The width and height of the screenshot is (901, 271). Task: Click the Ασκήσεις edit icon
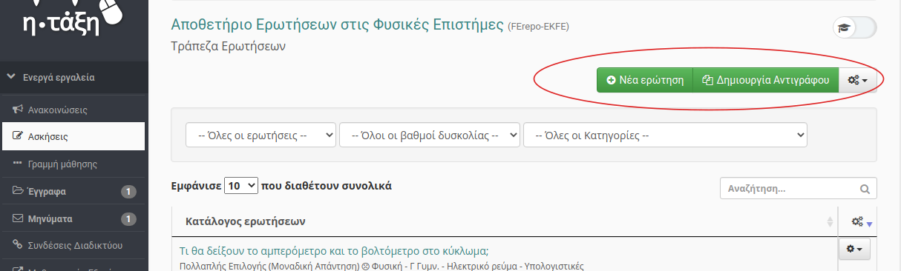[18, 136]
